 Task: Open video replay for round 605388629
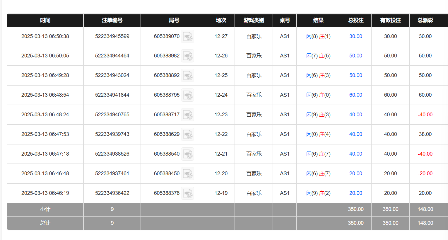187,135
